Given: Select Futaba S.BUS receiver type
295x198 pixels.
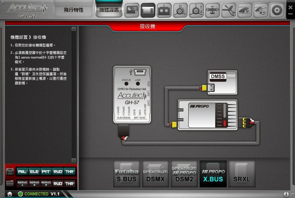Looking at the screenshot, I should (x=126, y=174).
